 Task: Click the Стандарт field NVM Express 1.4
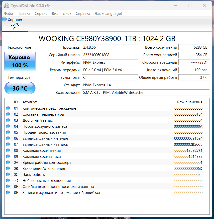(x=146, y=85)
